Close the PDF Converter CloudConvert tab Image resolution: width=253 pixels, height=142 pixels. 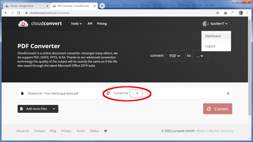[x=94, y=6]
